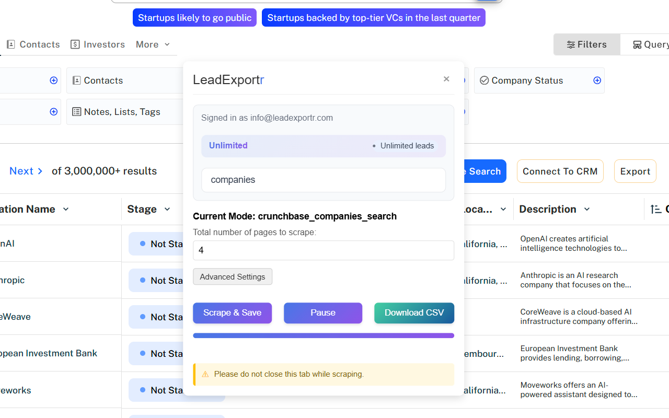Open the Company Status filter
This screenshot has height=418, width=669.
(x=539, y=80)
